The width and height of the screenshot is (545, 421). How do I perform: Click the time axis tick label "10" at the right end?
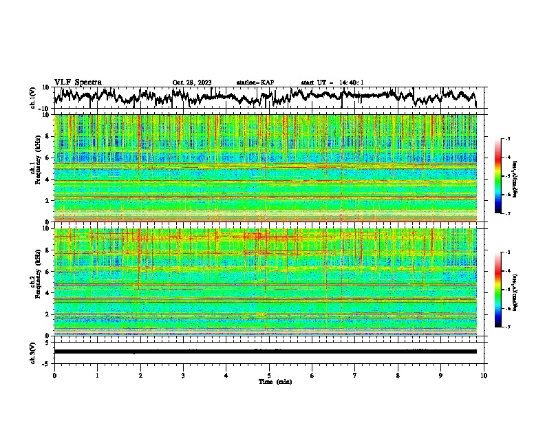(484, 376)
